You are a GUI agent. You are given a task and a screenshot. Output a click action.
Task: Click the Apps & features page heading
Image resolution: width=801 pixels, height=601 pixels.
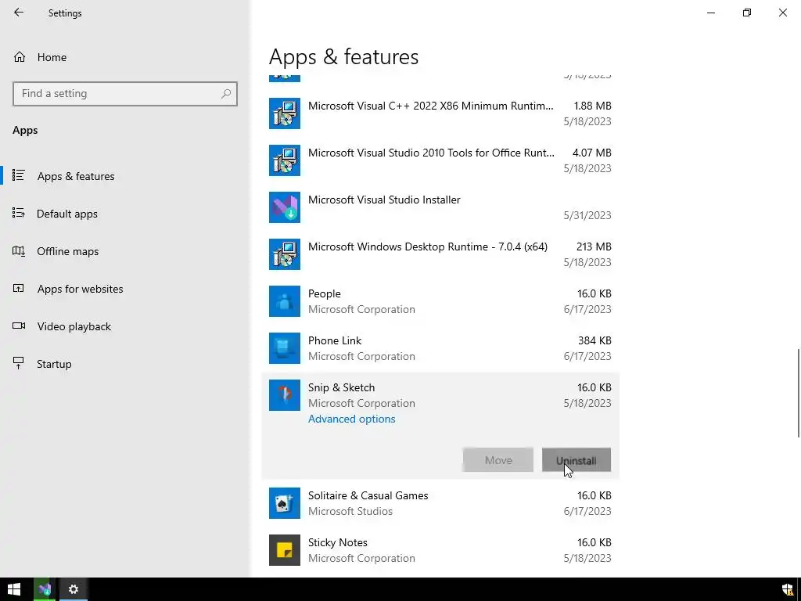click(344, 56)
